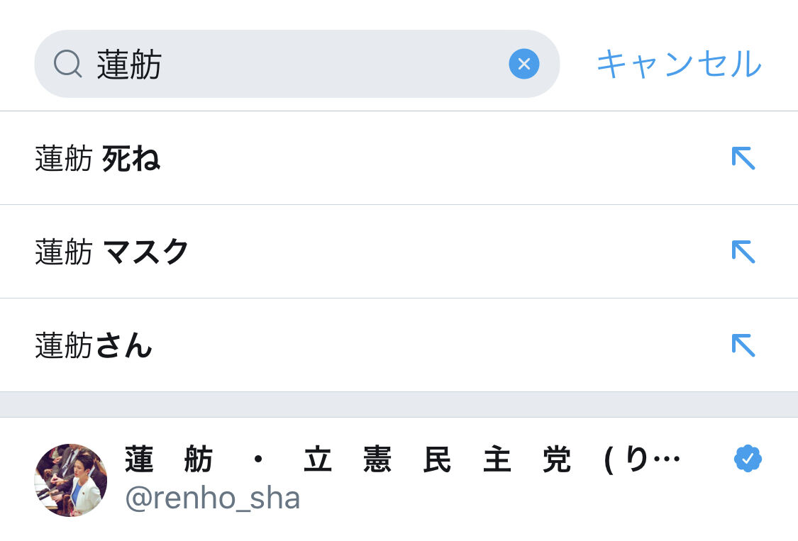798x541 pixels.
Task: Click the blue verified badge icon
Action: point(748,459)
